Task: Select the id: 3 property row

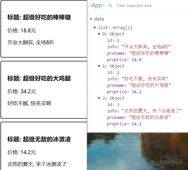Action: coord(113,105)
